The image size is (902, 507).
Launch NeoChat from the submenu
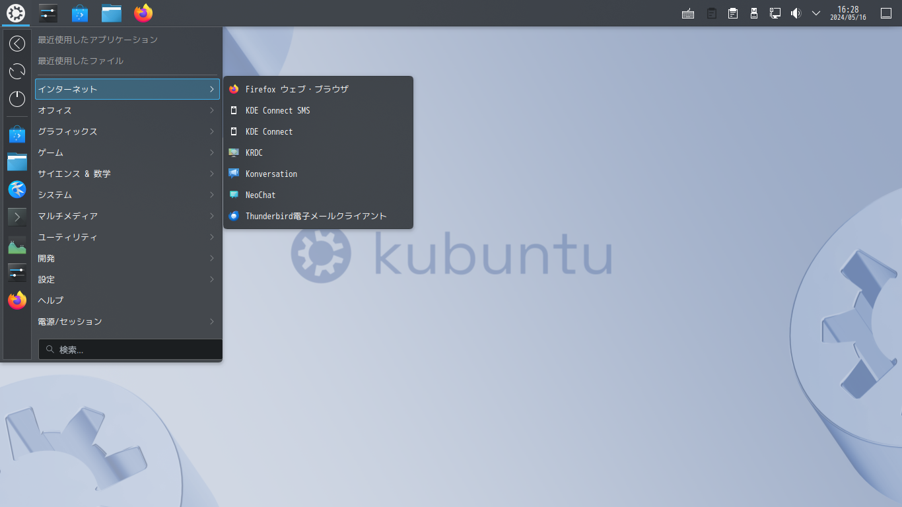(318, 195)
